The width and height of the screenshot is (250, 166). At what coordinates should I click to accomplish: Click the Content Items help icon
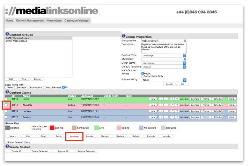(7, 92)
